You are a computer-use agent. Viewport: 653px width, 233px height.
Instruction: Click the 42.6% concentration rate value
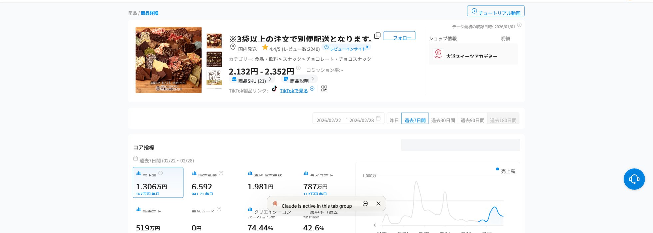click(314, 228)
